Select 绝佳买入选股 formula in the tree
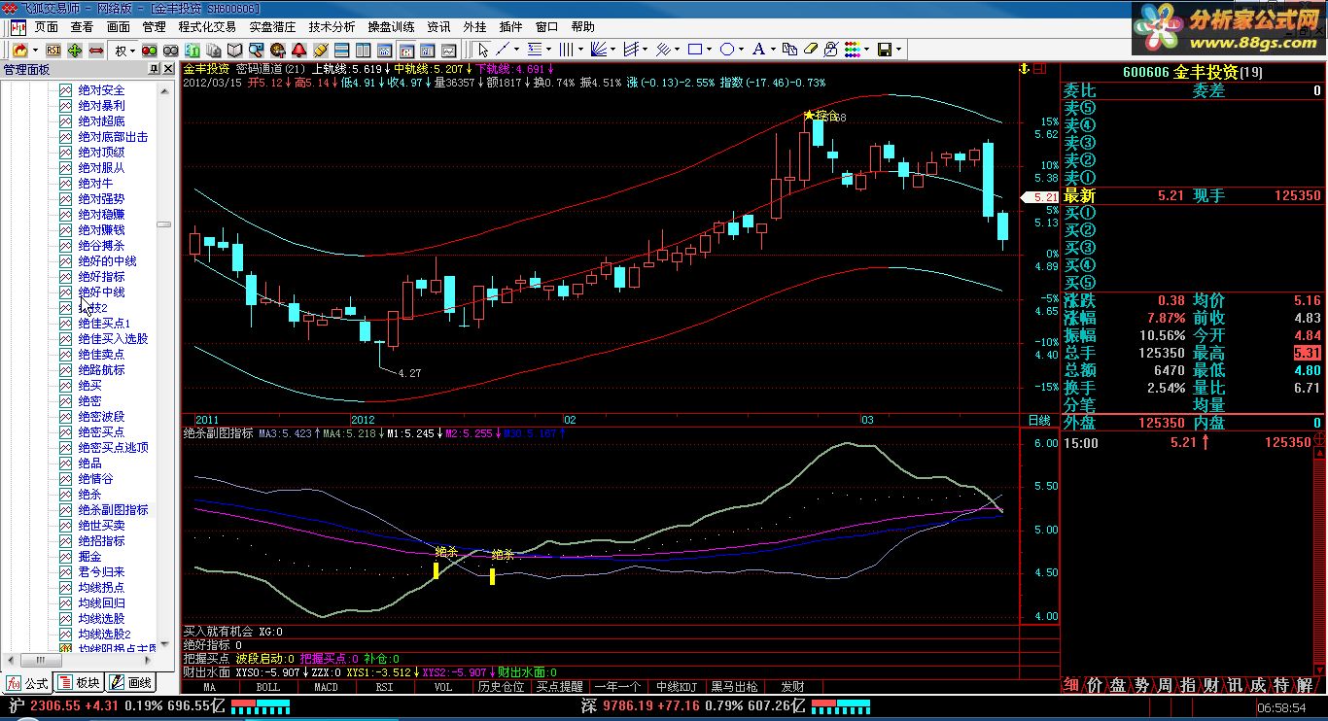Screen dimensions: 1328x721 [113, 339]
